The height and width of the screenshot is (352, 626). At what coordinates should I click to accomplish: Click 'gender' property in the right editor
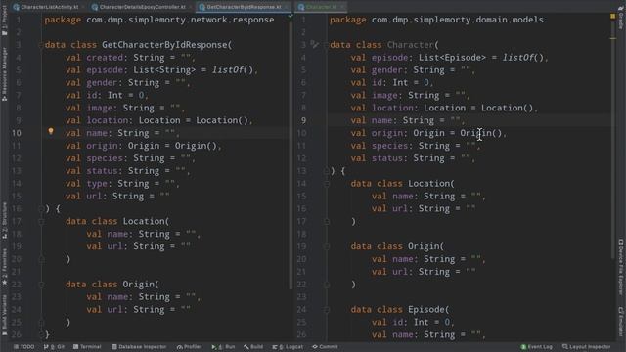click(x=387, y=69)
